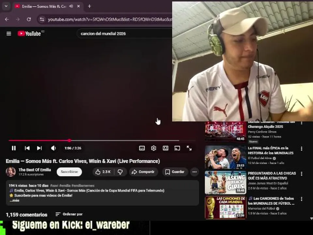Image resolution: width=313 pixels, height=235 pixels.
Task: Open the video player settings gear
Action: [154, 148]
